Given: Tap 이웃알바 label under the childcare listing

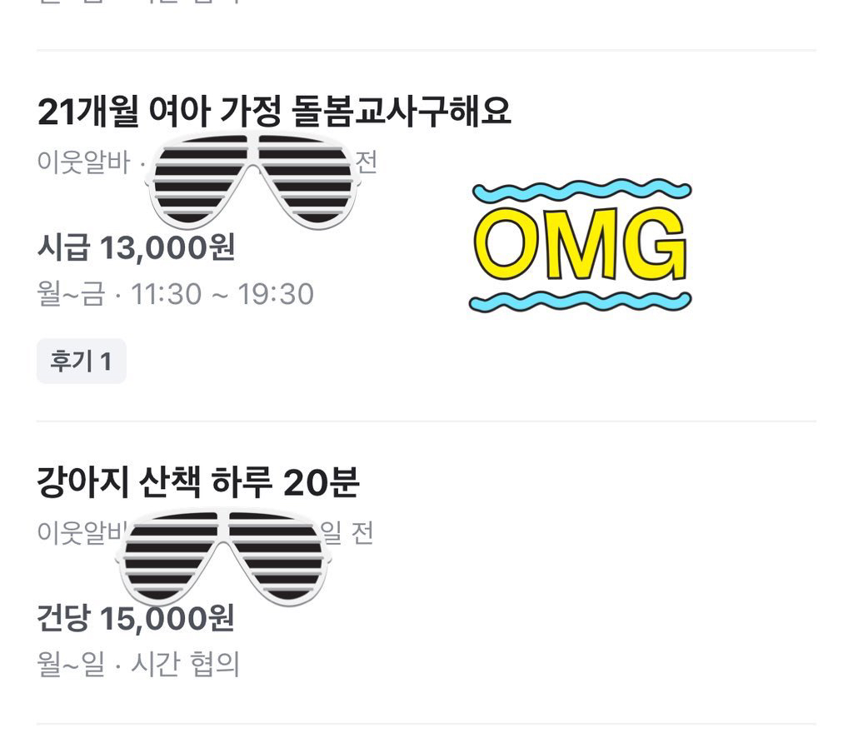Looking at the screenshot, I should pyautogui.click(x=83, y=161).
